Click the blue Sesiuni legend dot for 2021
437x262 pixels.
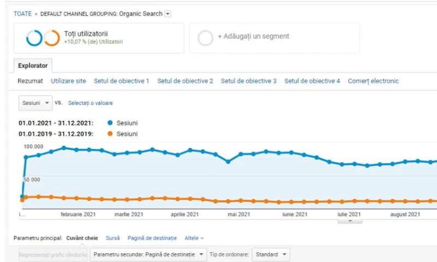[x=110, y=123]
